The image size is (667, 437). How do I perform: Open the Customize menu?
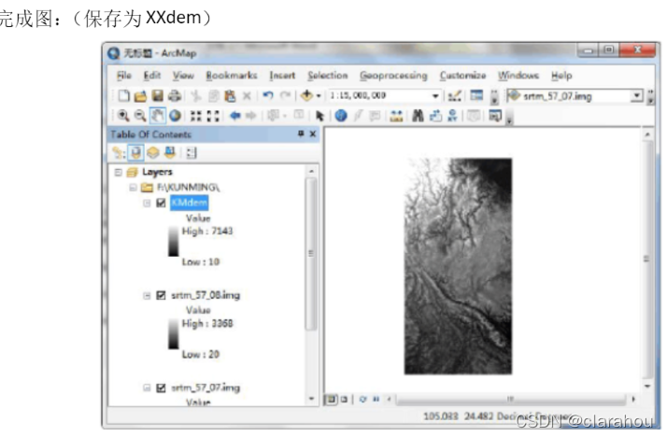(x=462, y=76)
